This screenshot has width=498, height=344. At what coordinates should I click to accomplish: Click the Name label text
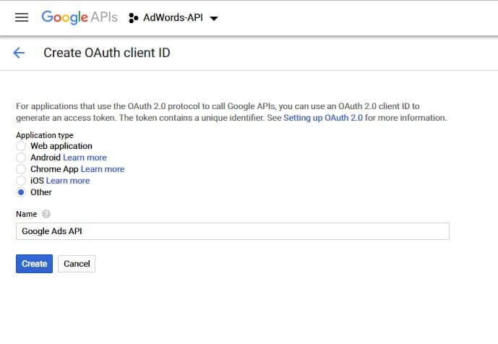click(26, 214)
